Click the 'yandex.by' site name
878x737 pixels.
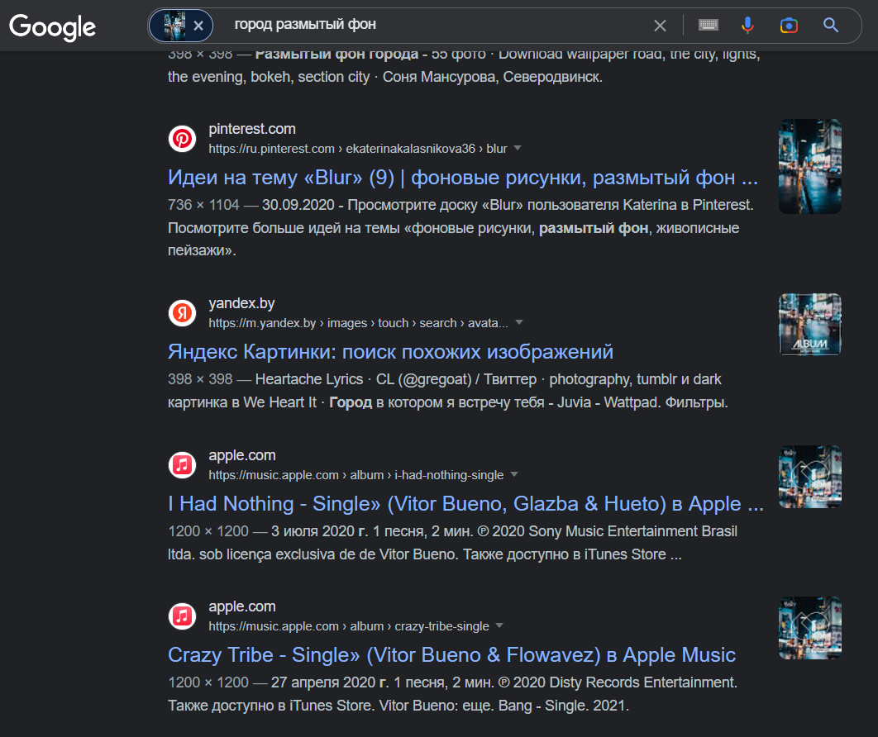coord(242,303)
